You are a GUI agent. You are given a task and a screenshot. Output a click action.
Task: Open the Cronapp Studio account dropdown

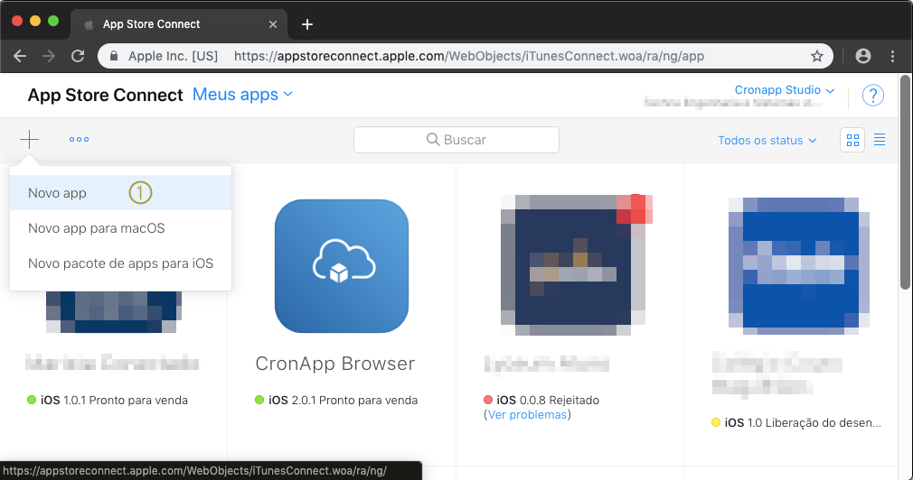pyautogui.click(x=785, y=90)
